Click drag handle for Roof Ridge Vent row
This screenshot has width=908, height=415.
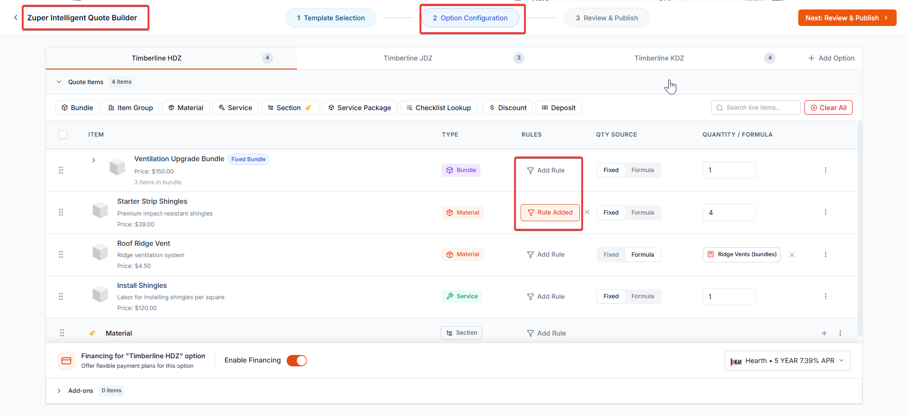pyautogui.click(x=61, y=254)
